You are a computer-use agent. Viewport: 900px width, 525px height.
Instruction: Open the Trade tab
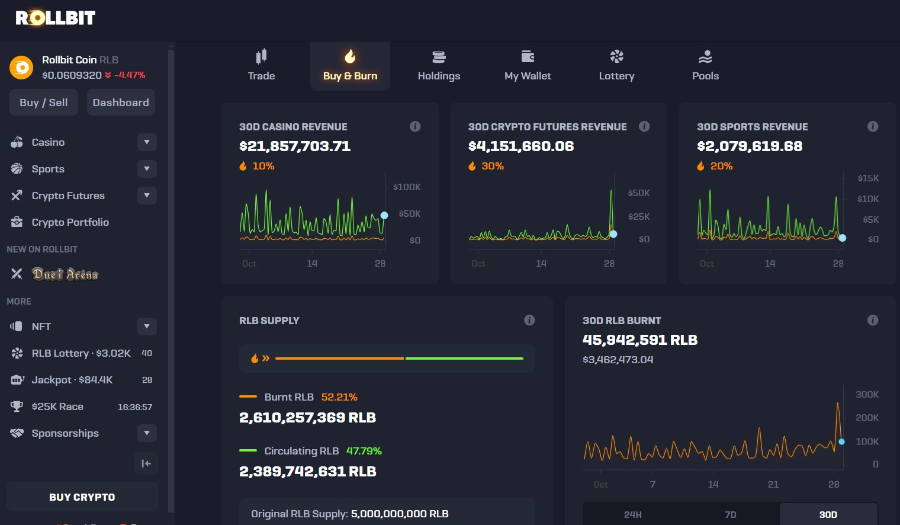261,66
